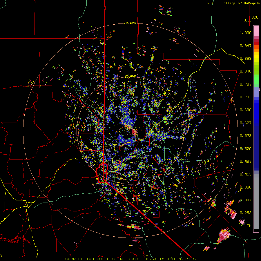
Task: Click the 0.307 legend value
Action: pos(246,200)
